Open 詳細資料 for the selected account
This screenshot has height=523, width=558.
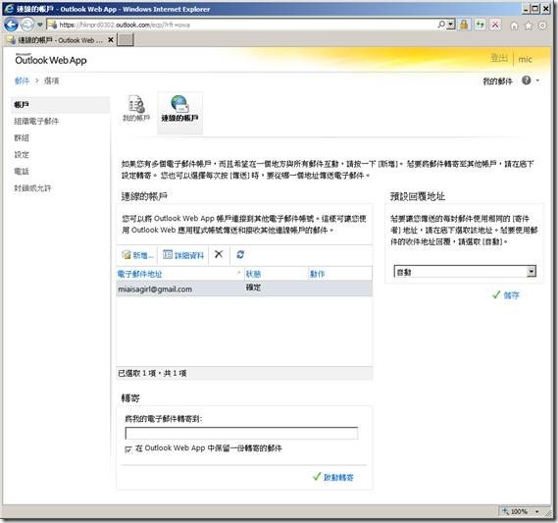point(183,255)
